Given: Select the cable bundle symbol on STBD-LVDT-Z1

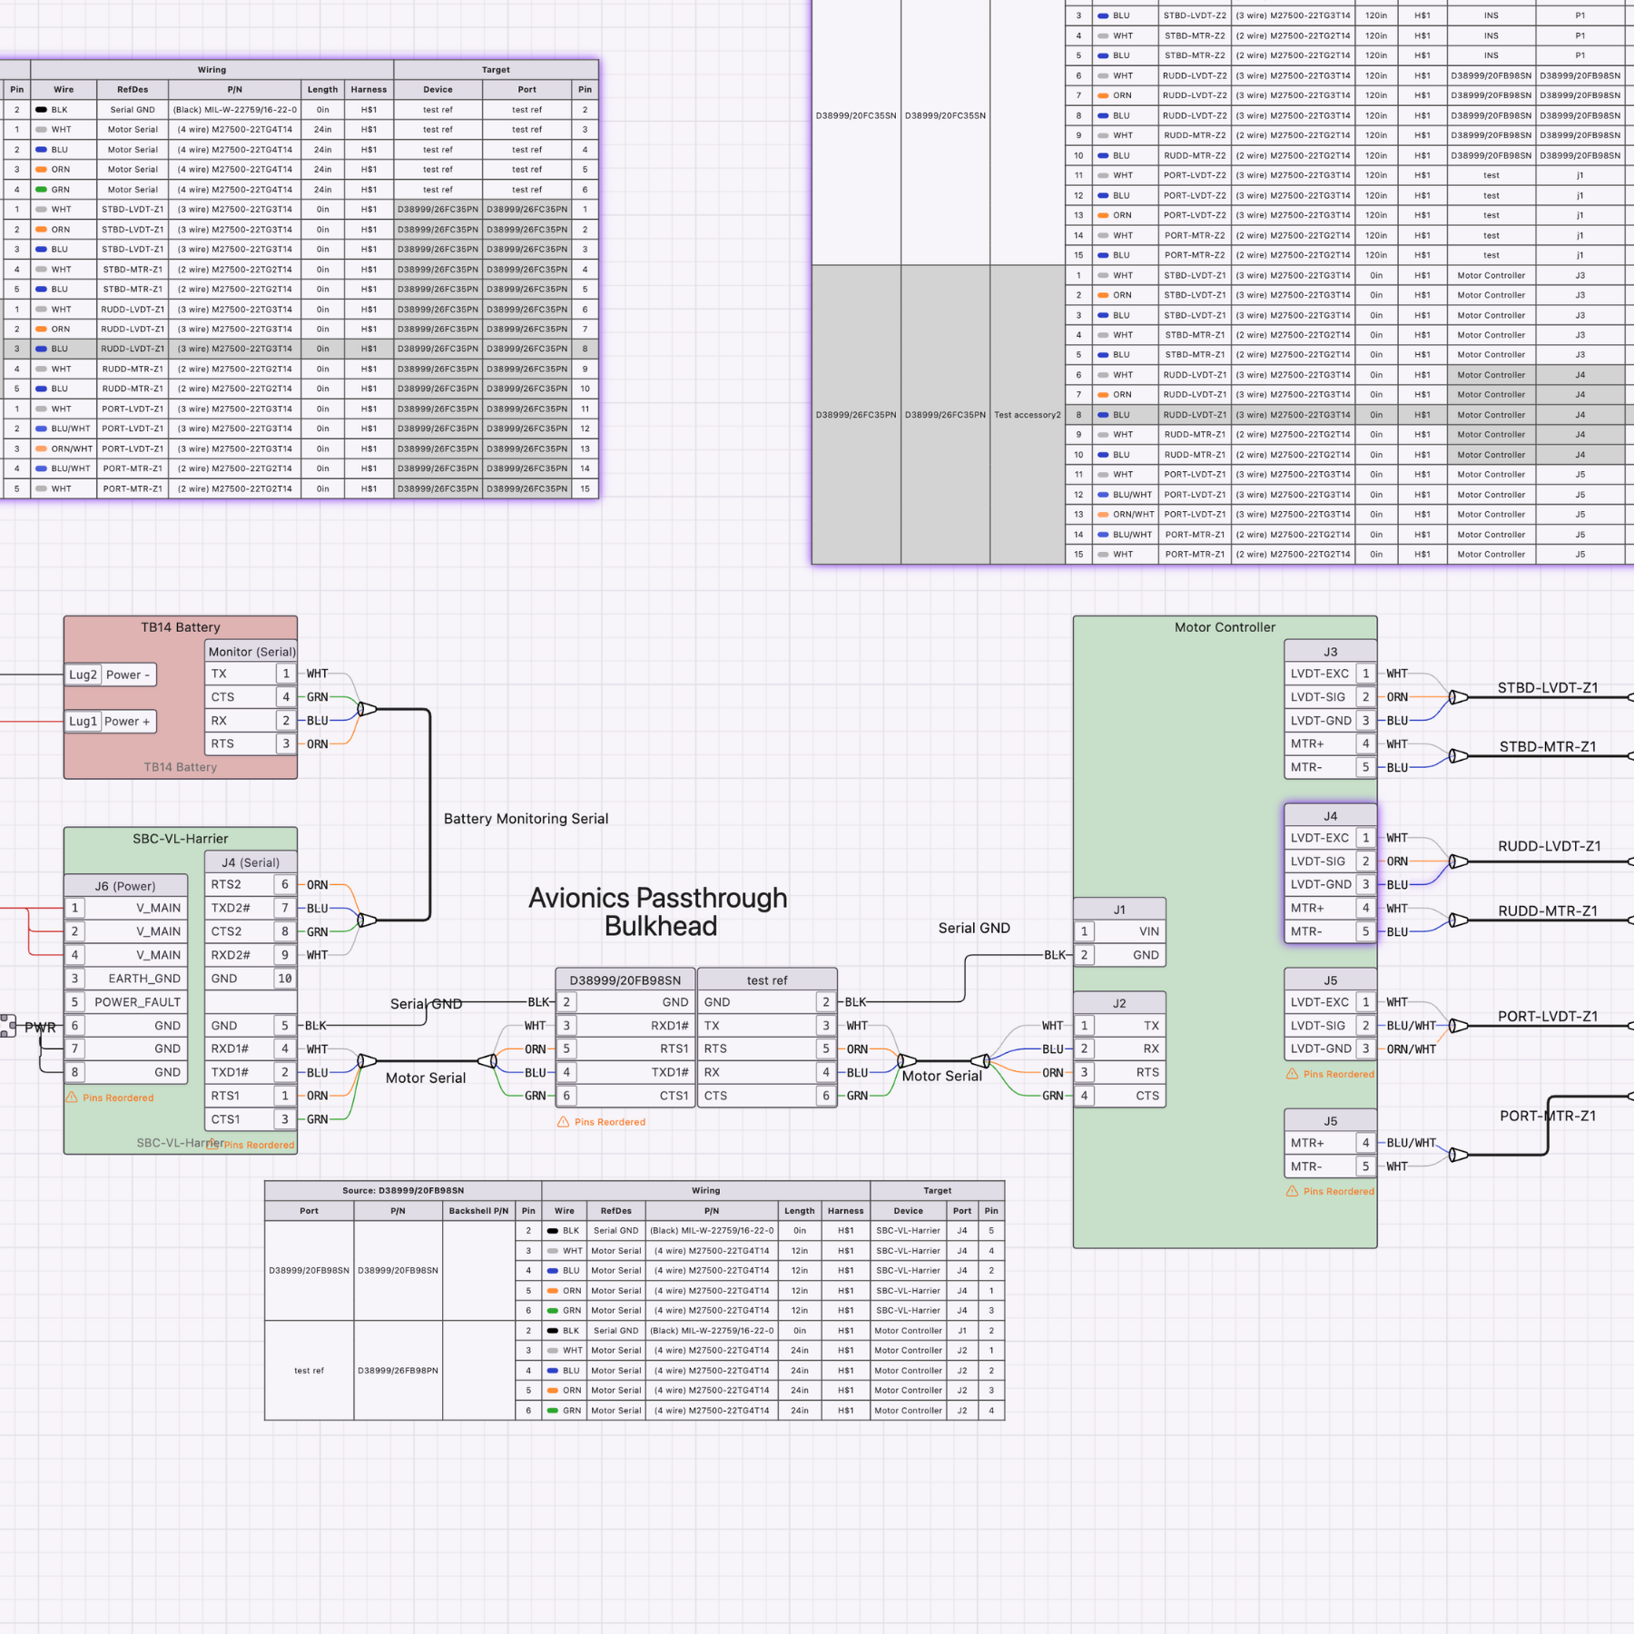Looking at the screenshot, I should tap(1458, 697).
